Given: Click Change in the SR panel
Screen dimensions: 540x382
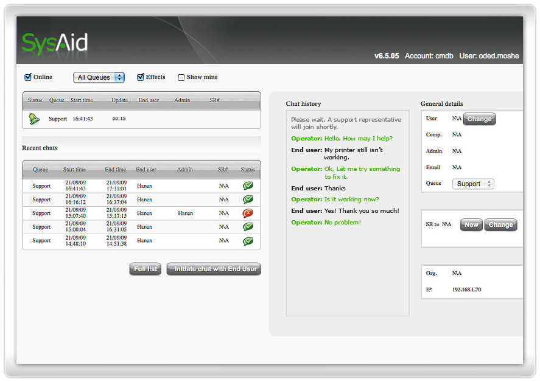Looking at the screenshot, I should point(500,224).
